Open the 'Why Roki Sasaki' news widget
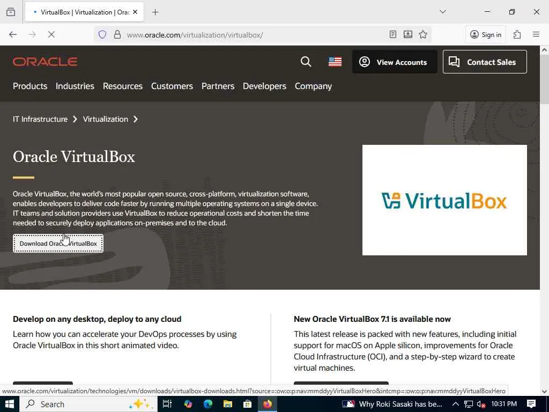This screenshot has width=549, height=412. [x=392, y=404]
